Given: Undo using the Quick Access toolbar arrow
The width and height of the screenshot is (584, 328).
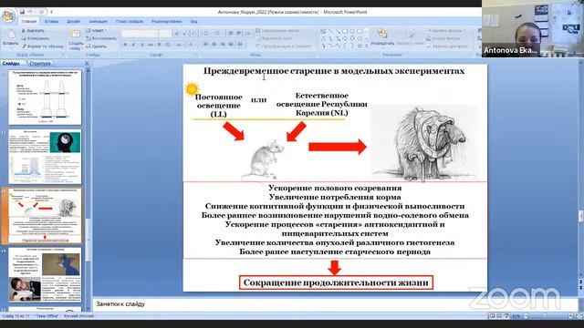Looking at the screenshot, I should (31, 12).
